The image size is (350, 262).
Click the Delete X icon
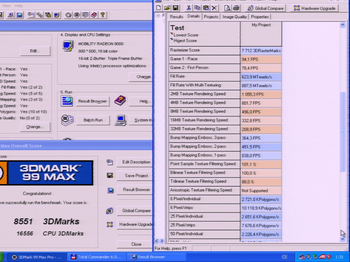(x=214, y=8)
